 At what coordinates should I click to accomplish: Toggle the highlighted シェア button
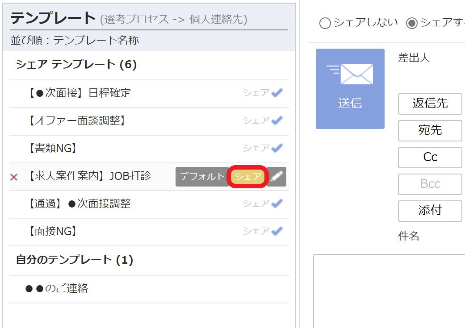pos(248,177)
